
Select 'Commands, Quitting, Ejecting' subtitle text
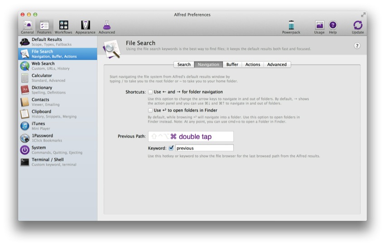click(57, 153)
